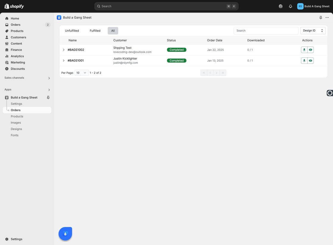The width and height of the screenshot is (333, 245).
Task: Open the Per Page dropdown
Action: (81, 73)
